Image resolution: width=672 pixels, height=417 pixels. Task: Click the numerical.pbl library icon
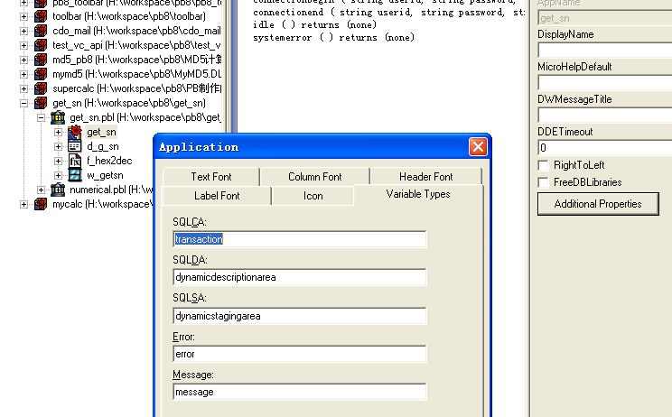tap(58, 190)
